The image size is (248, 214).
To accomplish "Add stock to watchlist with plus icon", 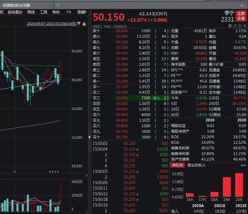I will point(245,26).
